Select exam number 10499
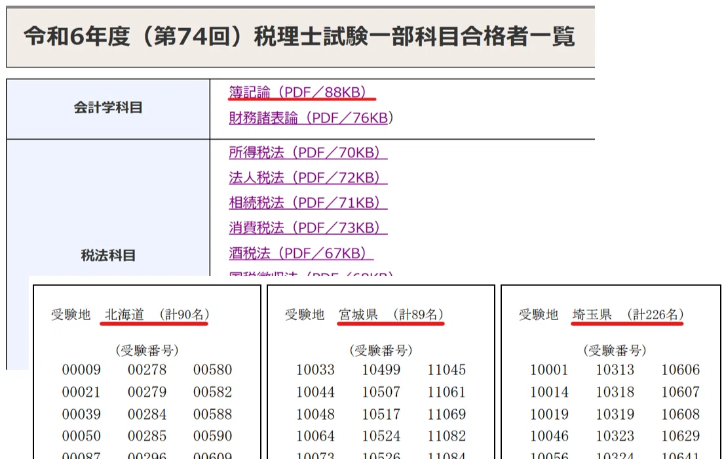 [381, 370]
